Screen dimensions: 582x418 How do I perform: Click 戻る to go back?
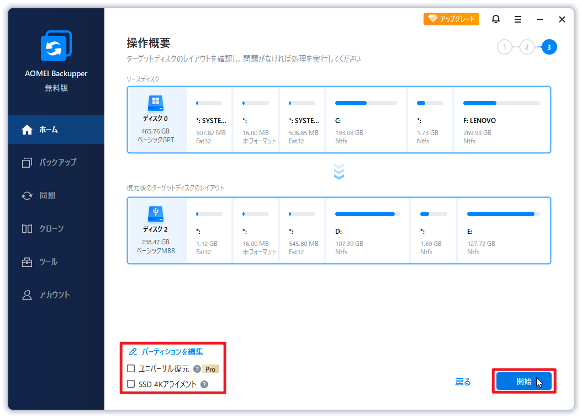(x=463, y=381)
